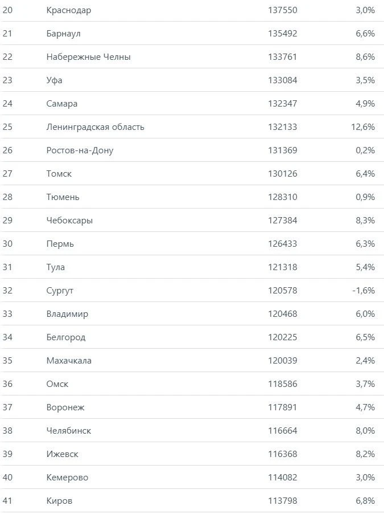
Task: Click the Киров city name
Action: (59, 501)
